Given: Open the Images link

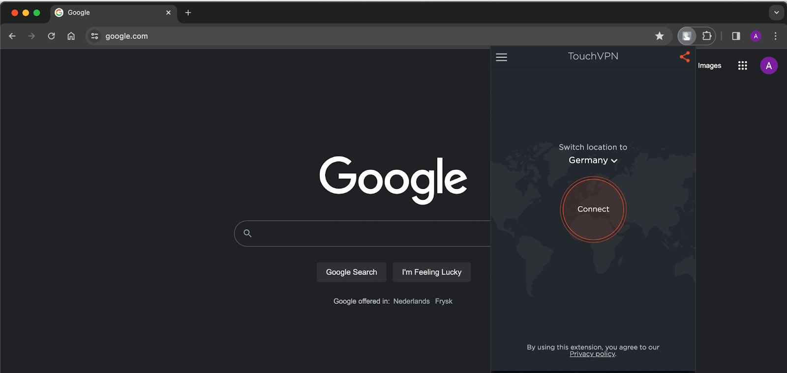Looking at the screenshot, I should 709,66.
